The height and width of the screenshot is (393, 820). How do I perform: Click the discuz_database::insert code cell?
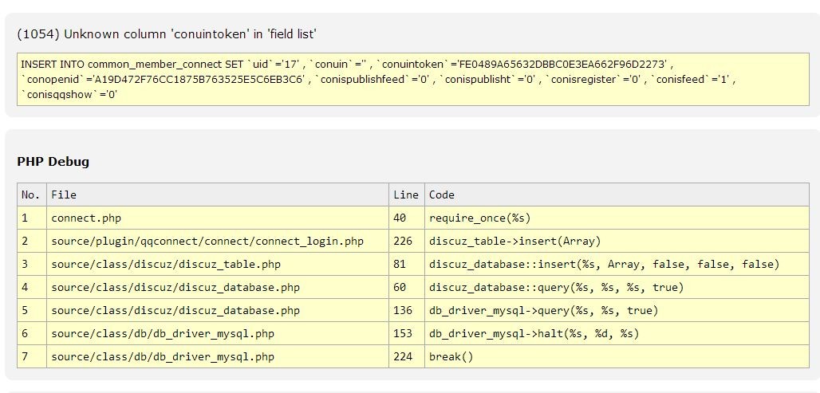[604, 264]
